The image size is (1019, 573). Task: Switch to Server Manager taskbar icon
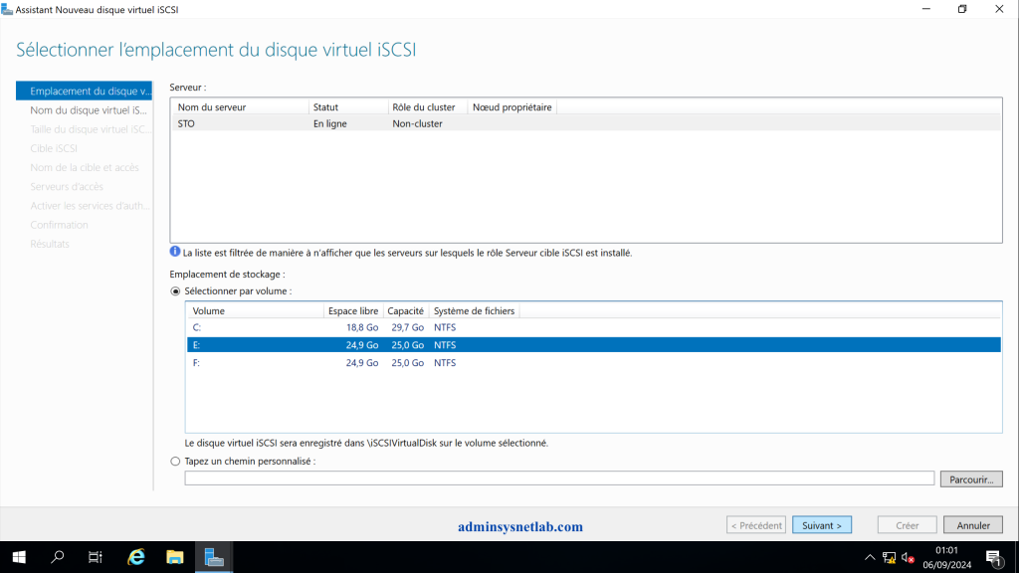click(x=214, y=557)
